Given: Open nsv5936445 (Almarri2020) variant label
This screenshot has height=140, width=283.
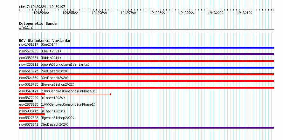Looking at the screenshot, I should pos(42,111).
